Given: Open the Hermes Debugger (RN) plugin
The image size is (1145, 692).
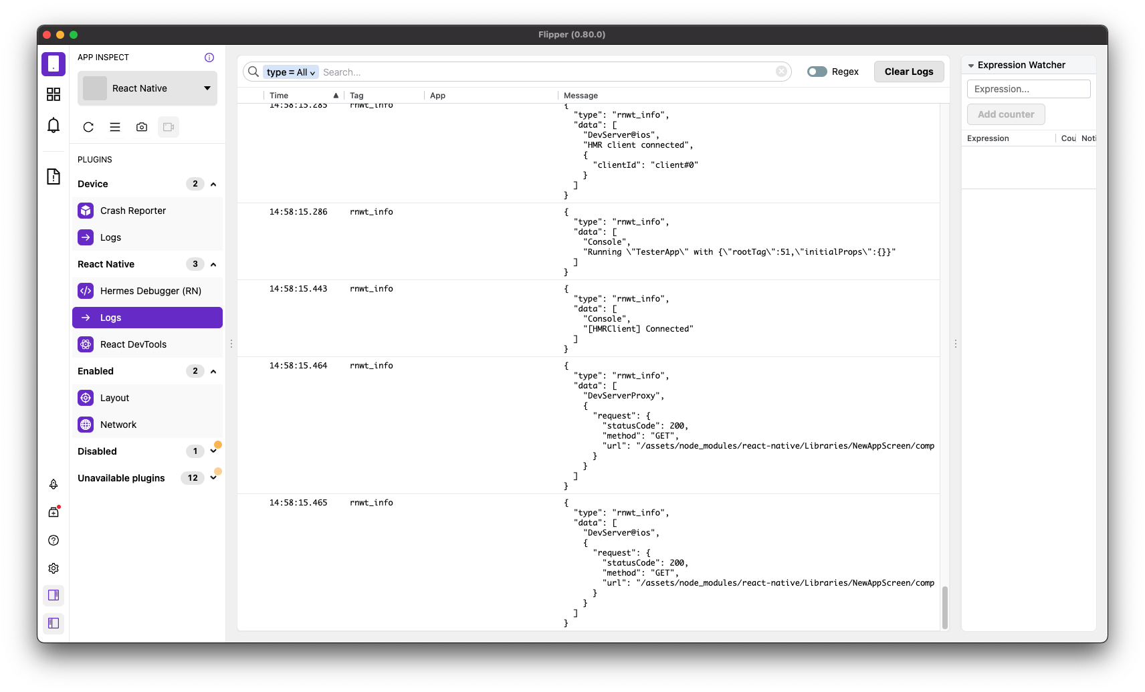Looking at the screenshot, I should tap(147, 291).
